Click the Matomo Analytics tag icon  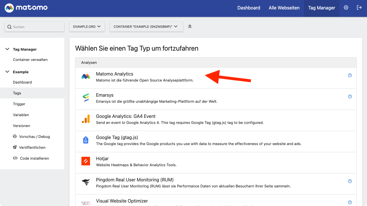(x=86, y=76)
